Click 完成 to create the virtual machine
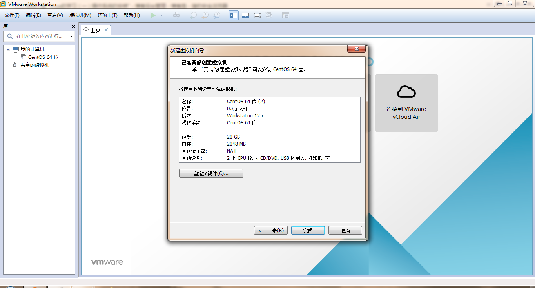The image size is (535, 288). pos(308,231)
